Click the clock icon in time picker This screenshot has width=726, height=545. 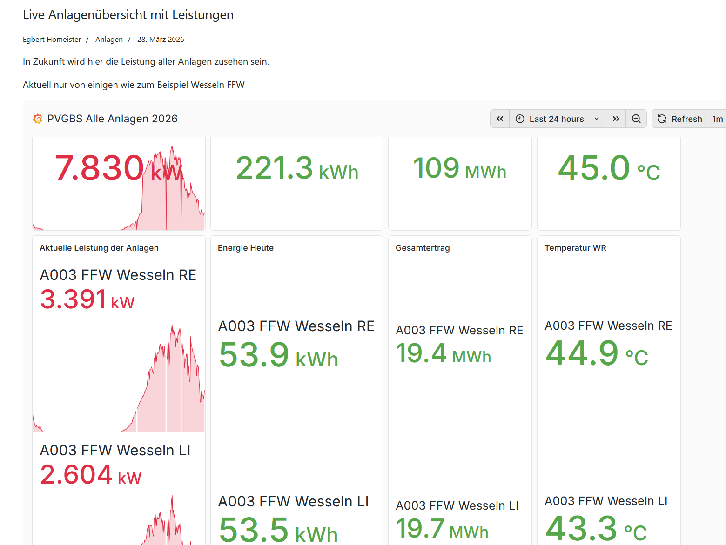pyautogui.click(x=520, y=119)
